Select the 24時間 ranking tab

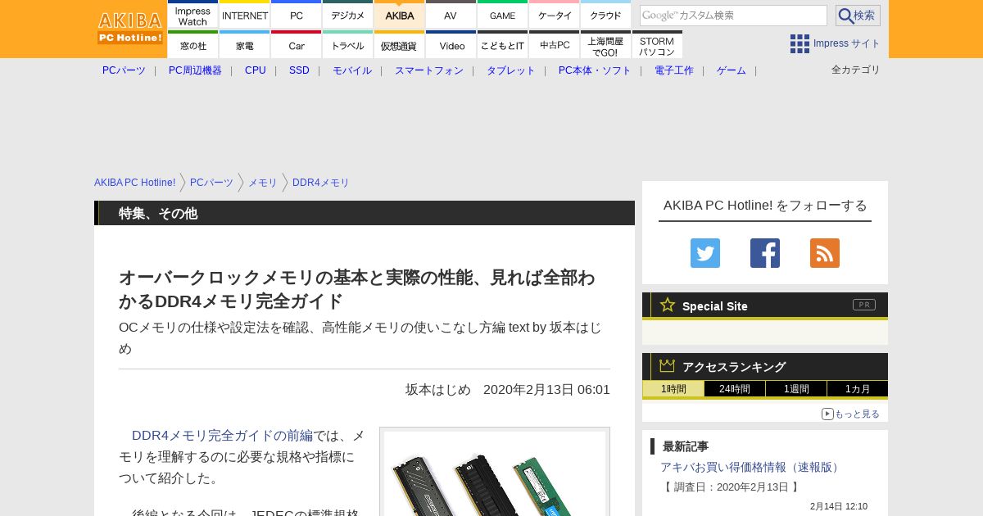tap(735, 389)
